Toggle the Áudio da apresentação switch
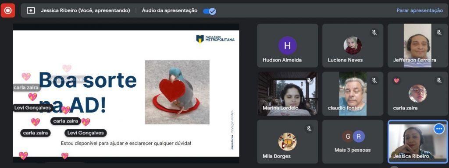The height and width of the screenshot is (168, 449). point(209,11)
